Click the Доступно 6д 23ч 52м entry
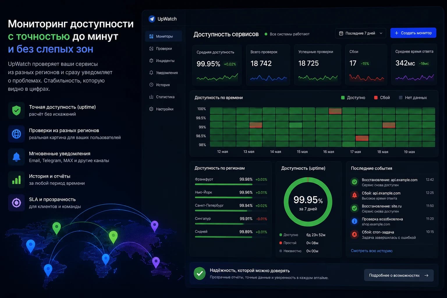 coord(302,235)
